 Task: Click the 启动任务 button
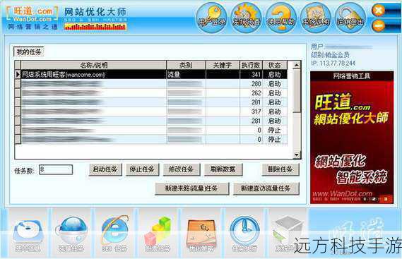coord(105,169)
